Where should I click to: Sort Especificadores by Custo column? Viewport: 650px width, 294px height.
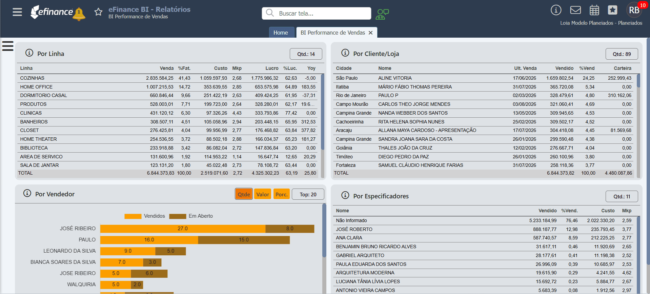tap(608, 211)
